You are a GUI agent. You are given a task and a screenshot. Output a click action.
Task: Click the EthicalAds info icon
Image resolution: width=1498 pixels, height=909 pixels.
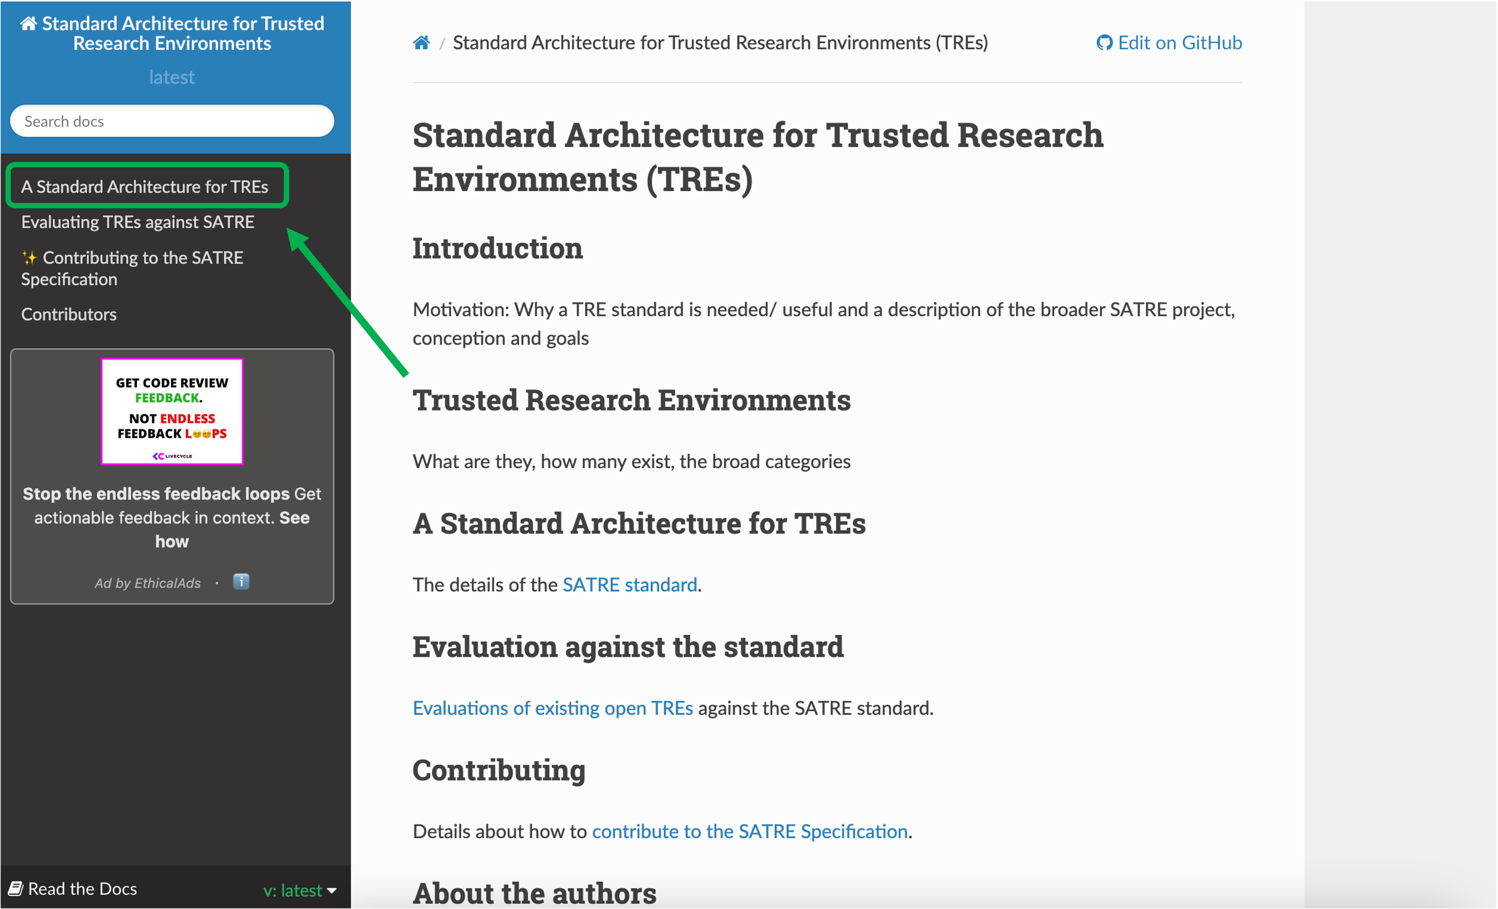[242, 582]
